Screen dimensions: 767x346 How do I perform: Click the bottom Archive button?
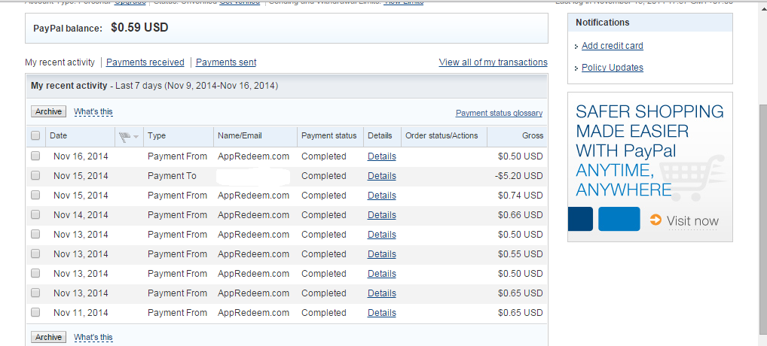[48, 337]
